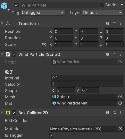
Task: Open object picker for WindParticleMat material
Action: pos(120,103)
